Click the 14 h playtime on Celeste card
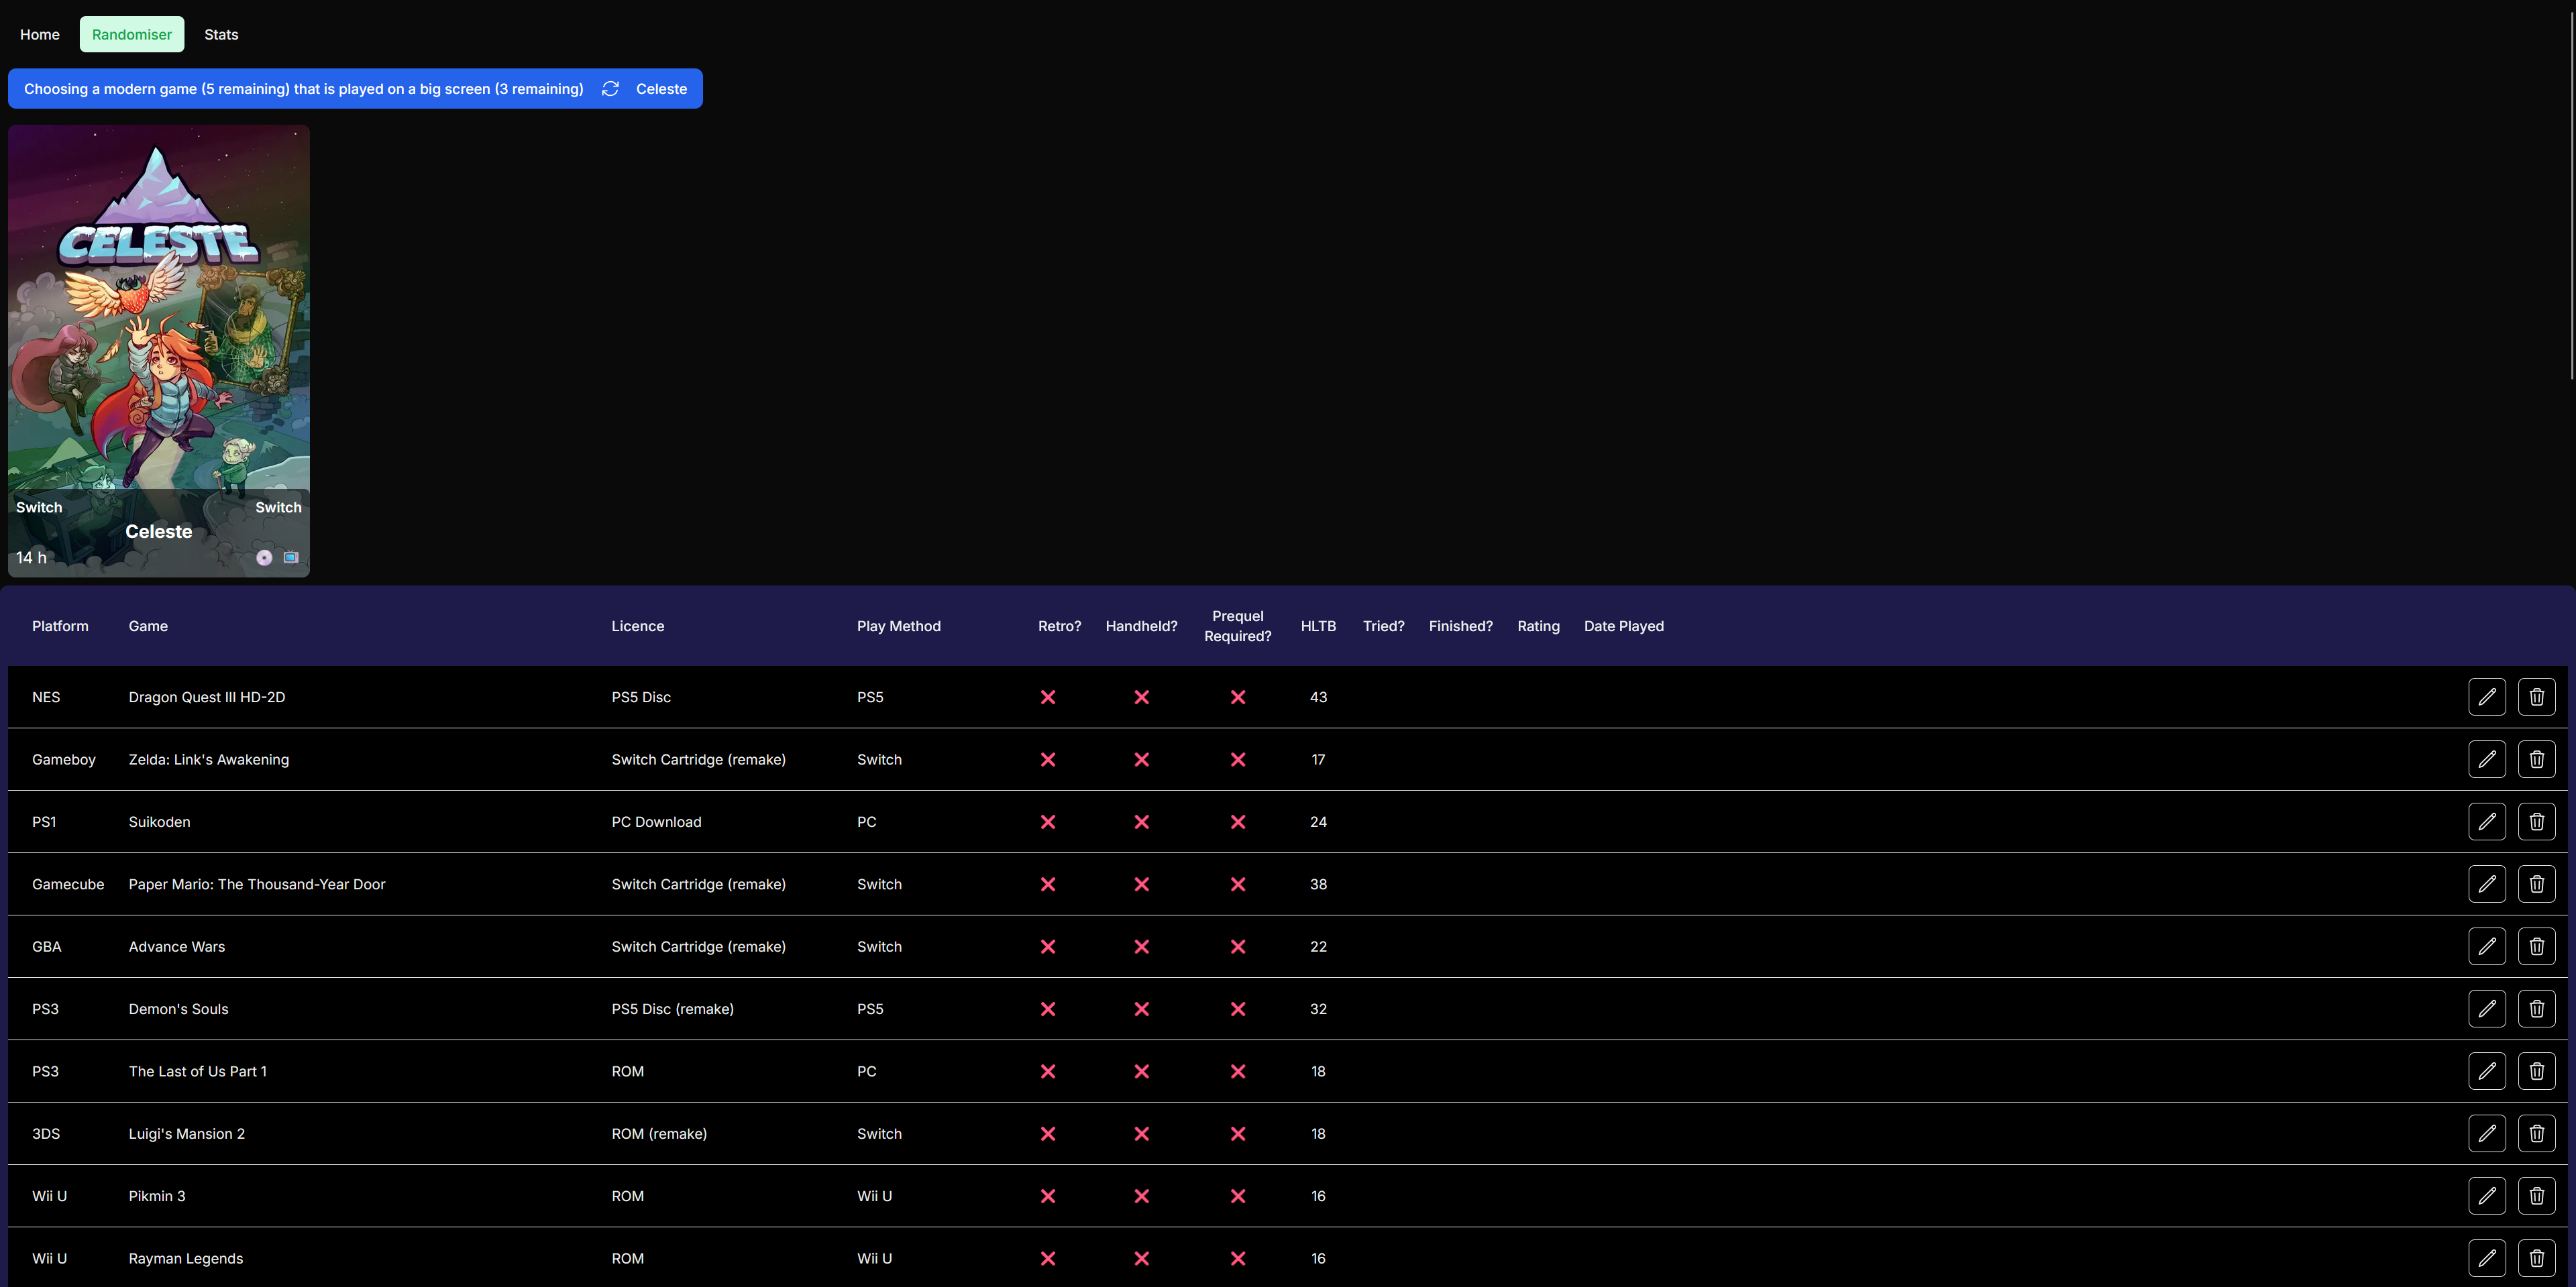Screen dimensions: 2576x1287 31,558
